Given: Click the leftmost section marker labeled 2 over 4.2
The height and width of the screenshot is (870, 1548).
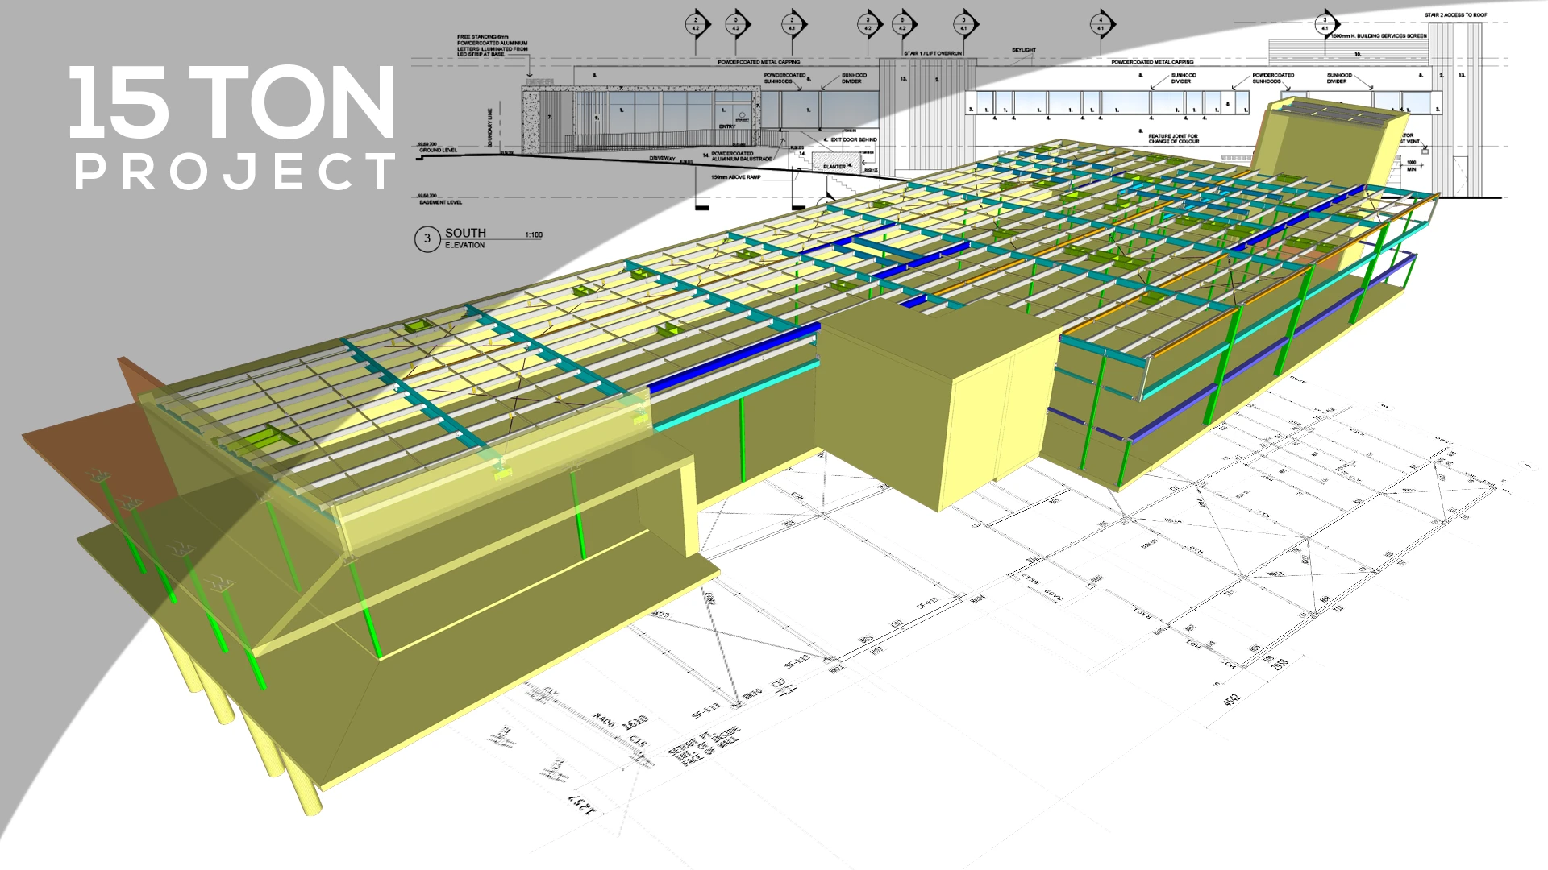Looking at the screenshot, I should point(696,24).
